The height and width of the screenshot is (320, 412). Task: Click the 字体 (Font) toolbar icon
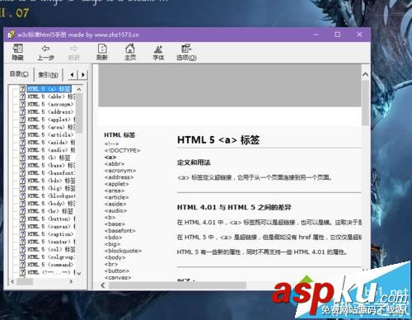[158, 52]
